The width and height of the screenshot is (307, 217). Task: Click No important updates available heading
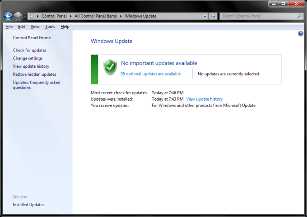159,63
